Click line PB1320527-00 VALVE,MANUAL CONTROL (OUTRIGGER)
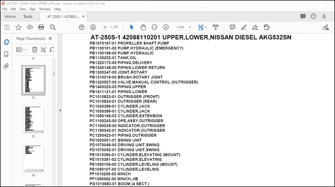The height and width of the screenshot is (187, 335). (144, 82)
